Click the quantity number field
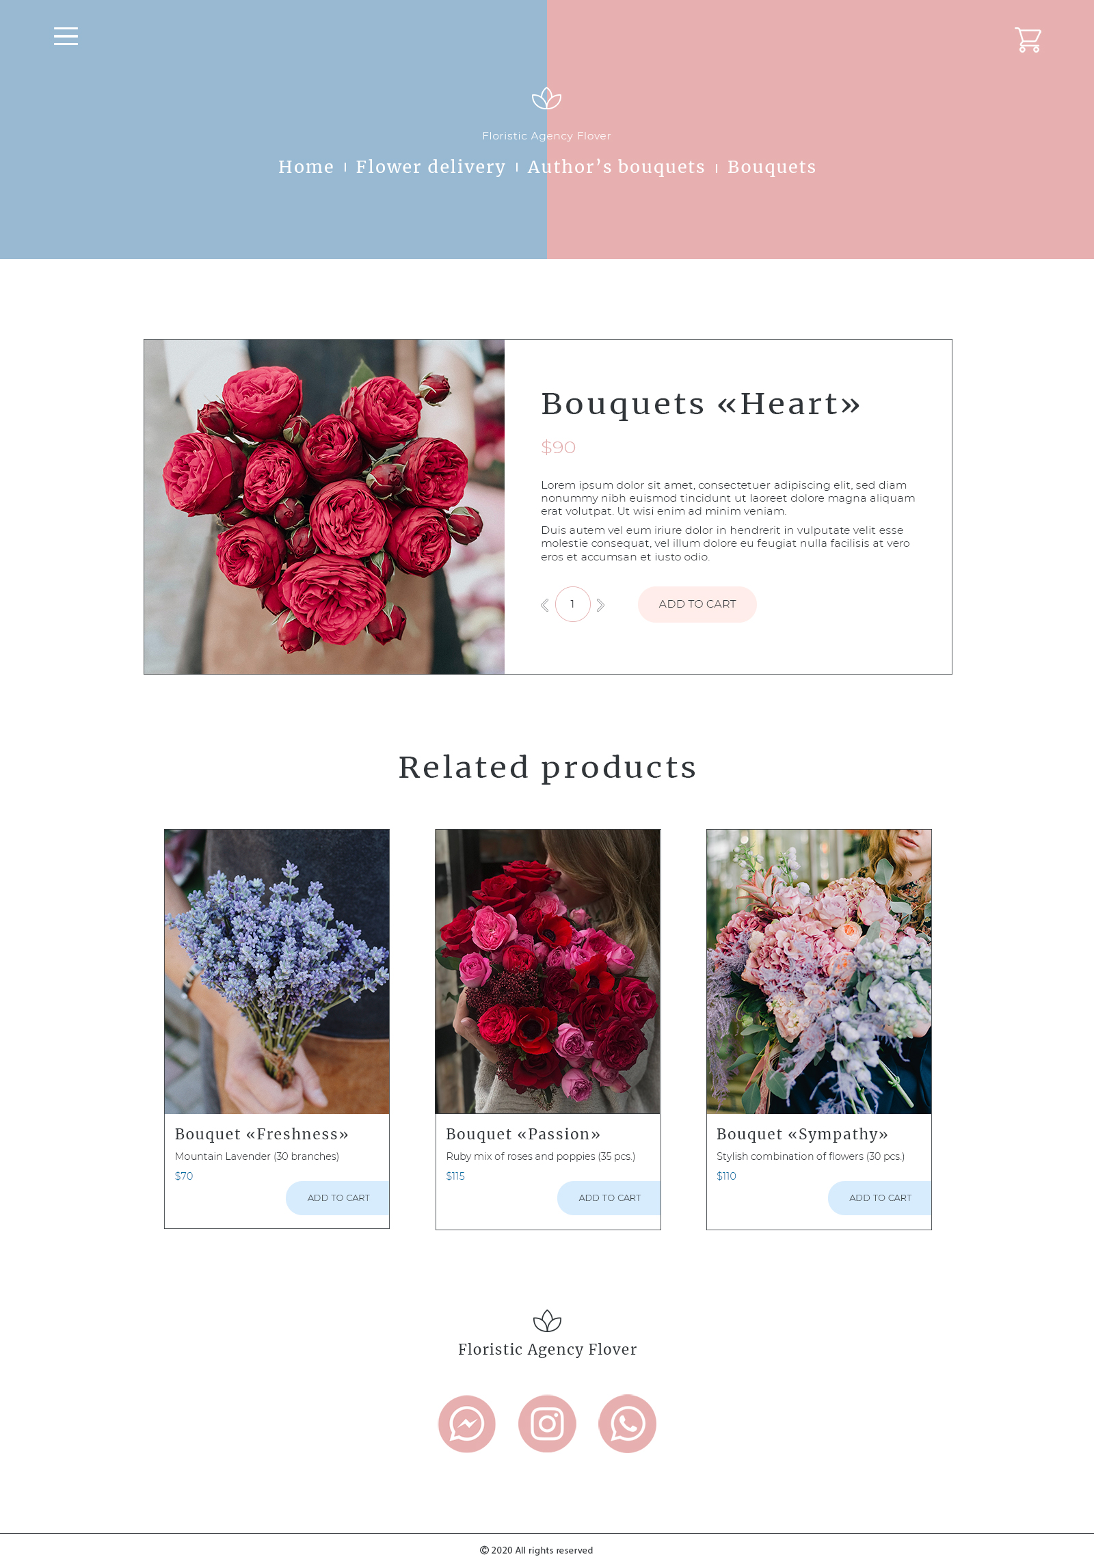The image size is (1094, 1559). tap(573, 604)
